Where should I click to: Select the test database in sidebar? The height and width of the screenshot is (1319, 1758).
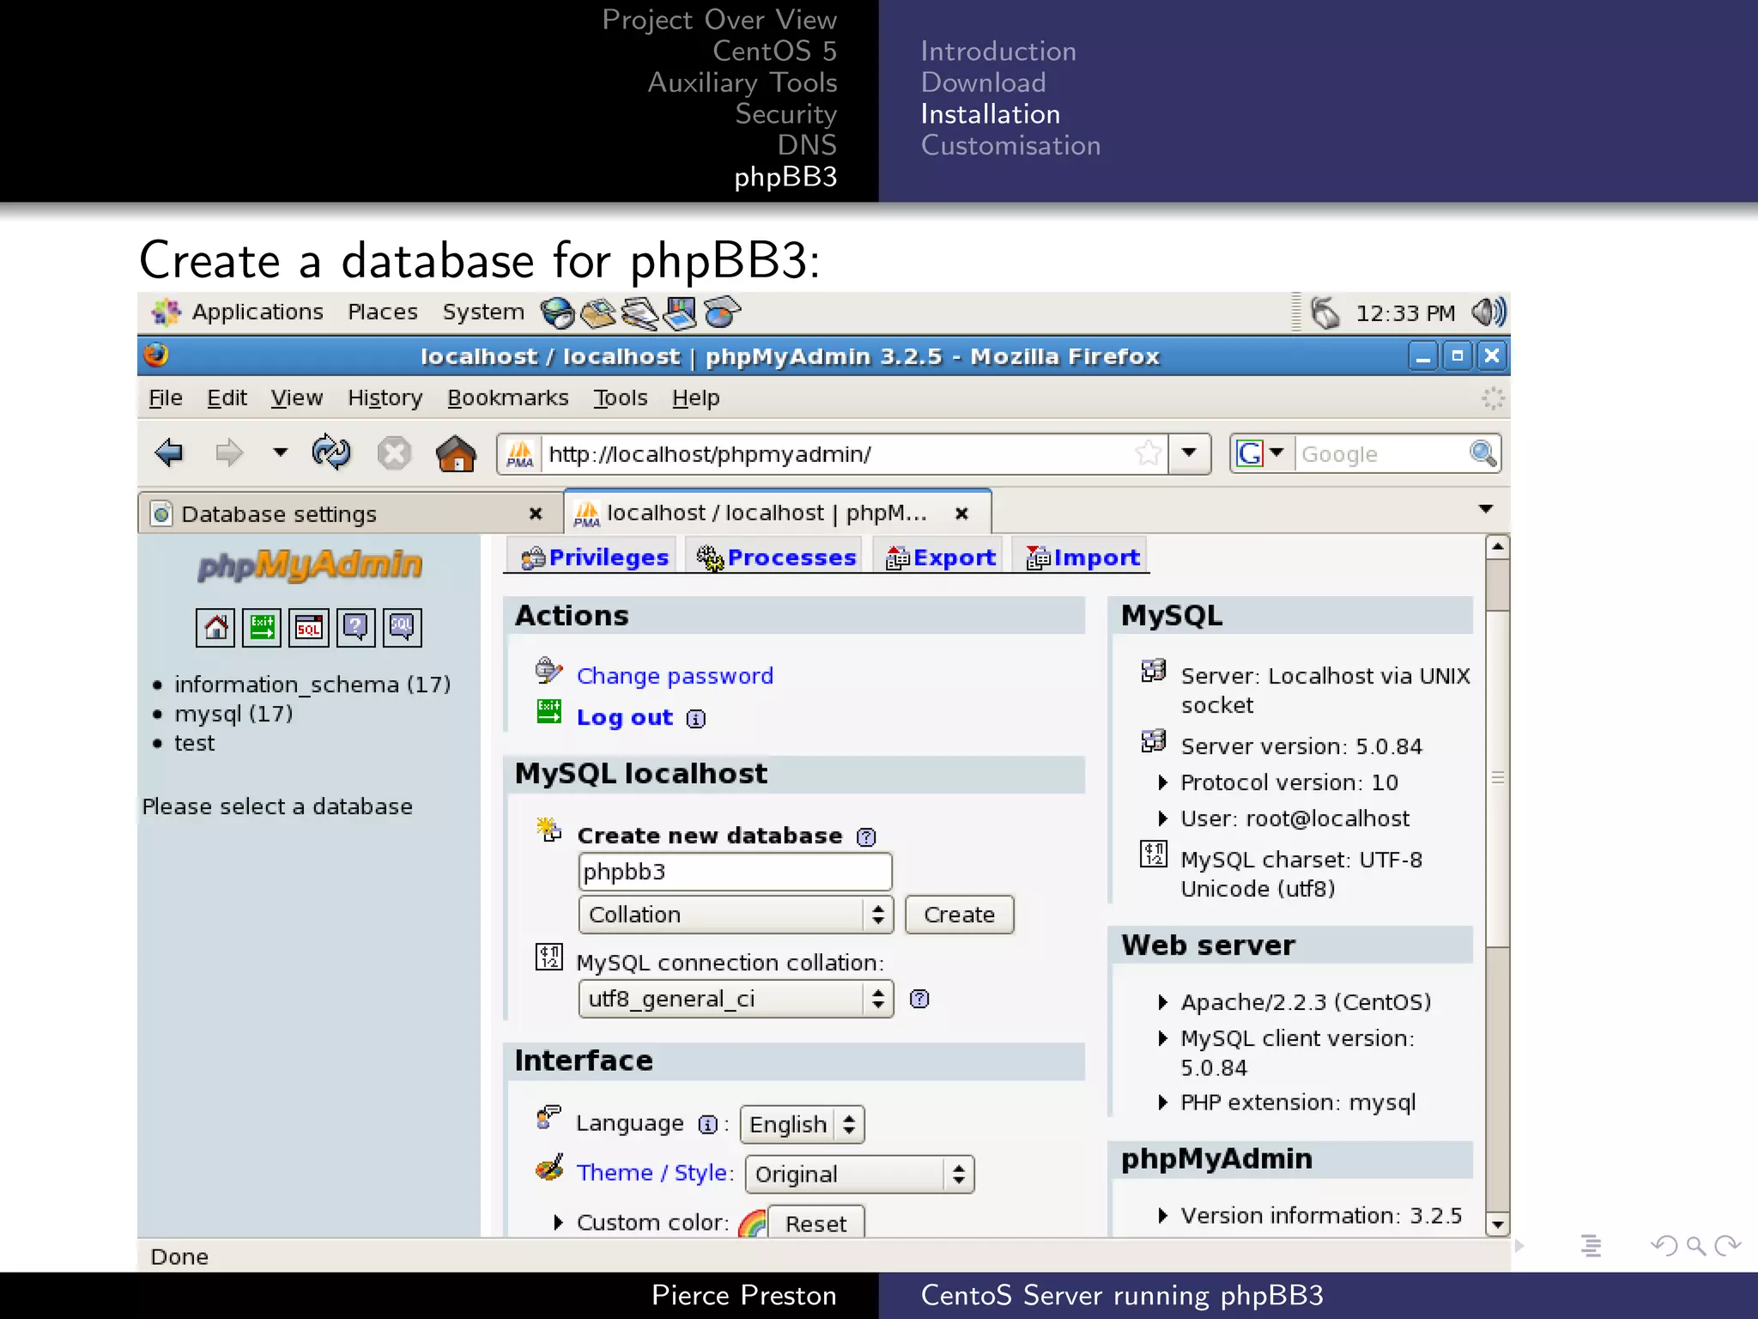(x=195, y=743)
